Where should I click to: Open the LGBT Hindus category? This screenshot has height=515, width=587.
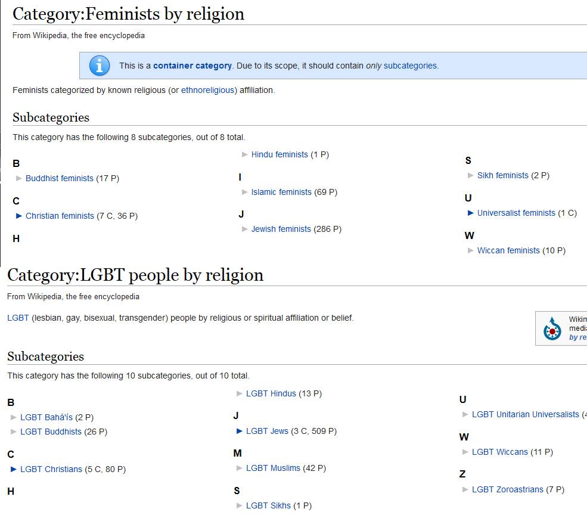coord(271,393)
